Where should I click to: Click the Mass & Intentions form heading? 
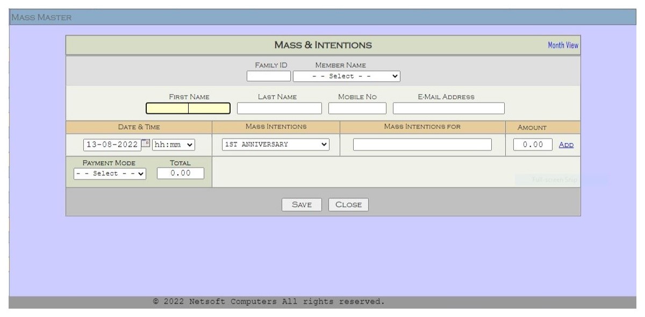tap(322, 45)
